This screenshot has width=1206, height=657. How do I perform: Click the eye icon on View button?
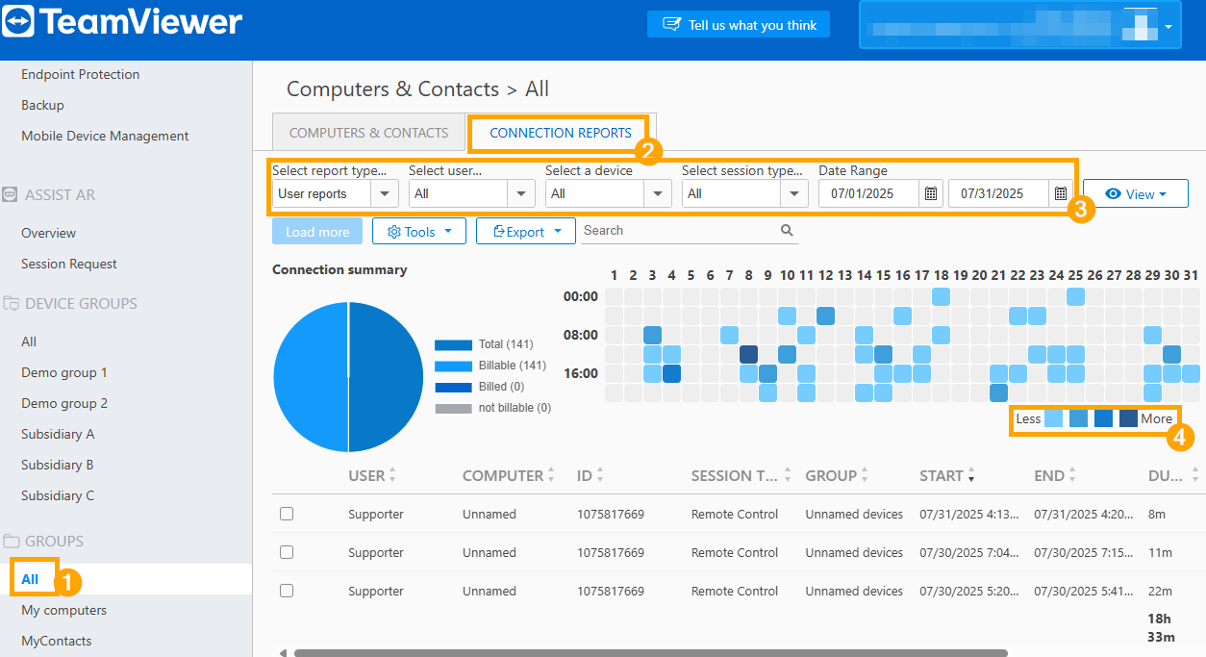[x=1114, y=193]
